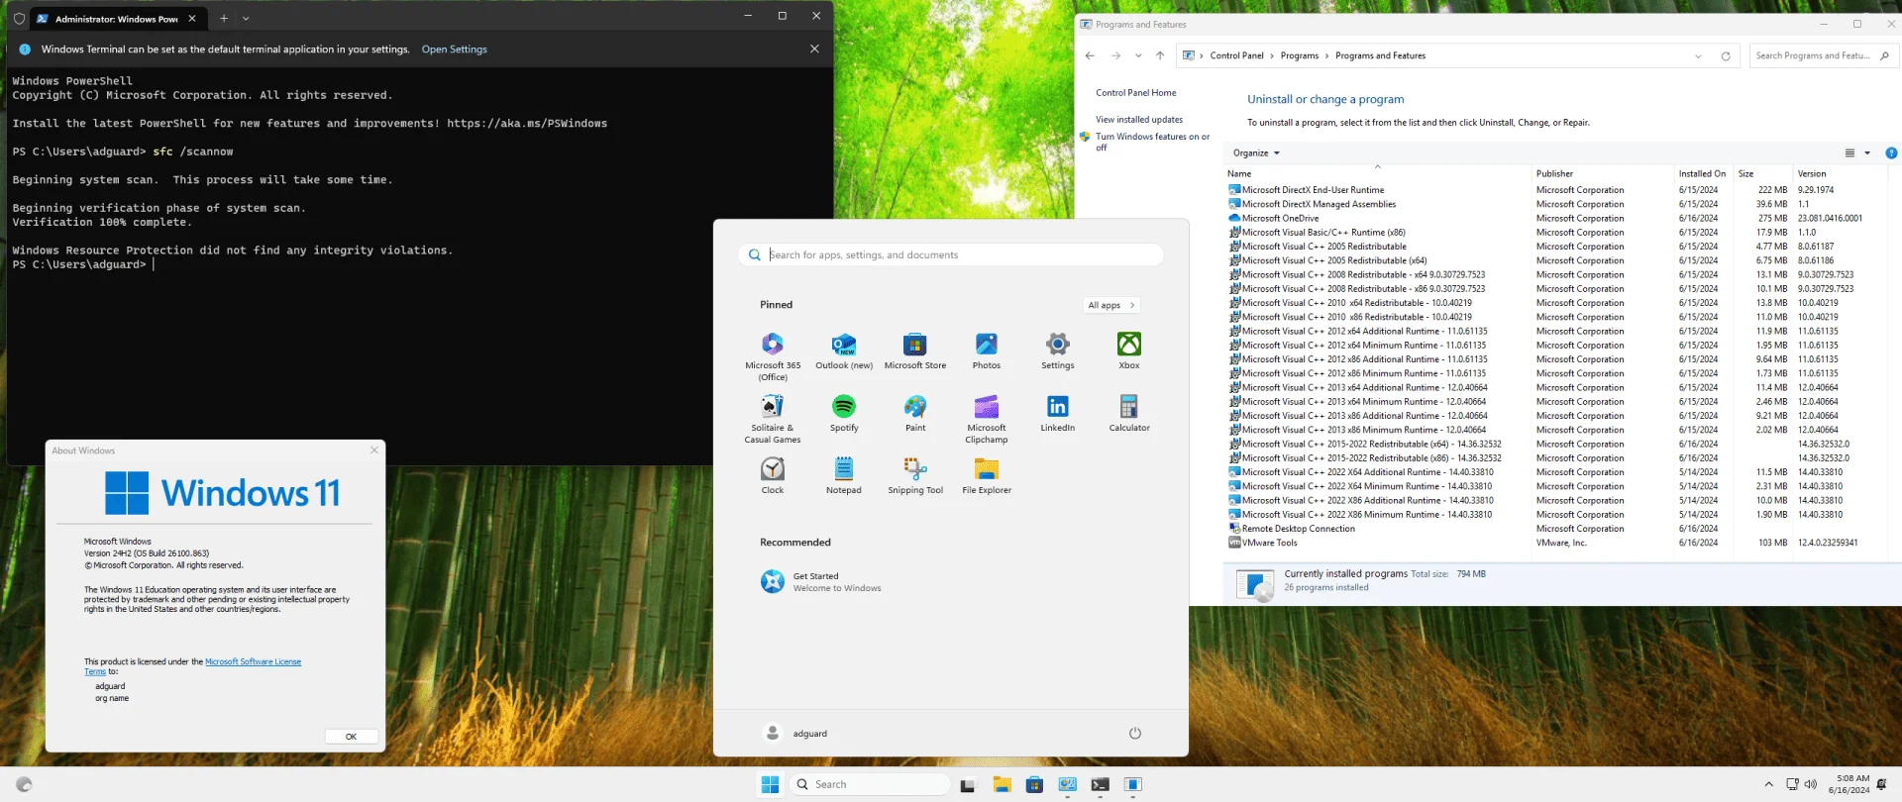Launch Microsoft Clipchamp

tap(987, 419)
